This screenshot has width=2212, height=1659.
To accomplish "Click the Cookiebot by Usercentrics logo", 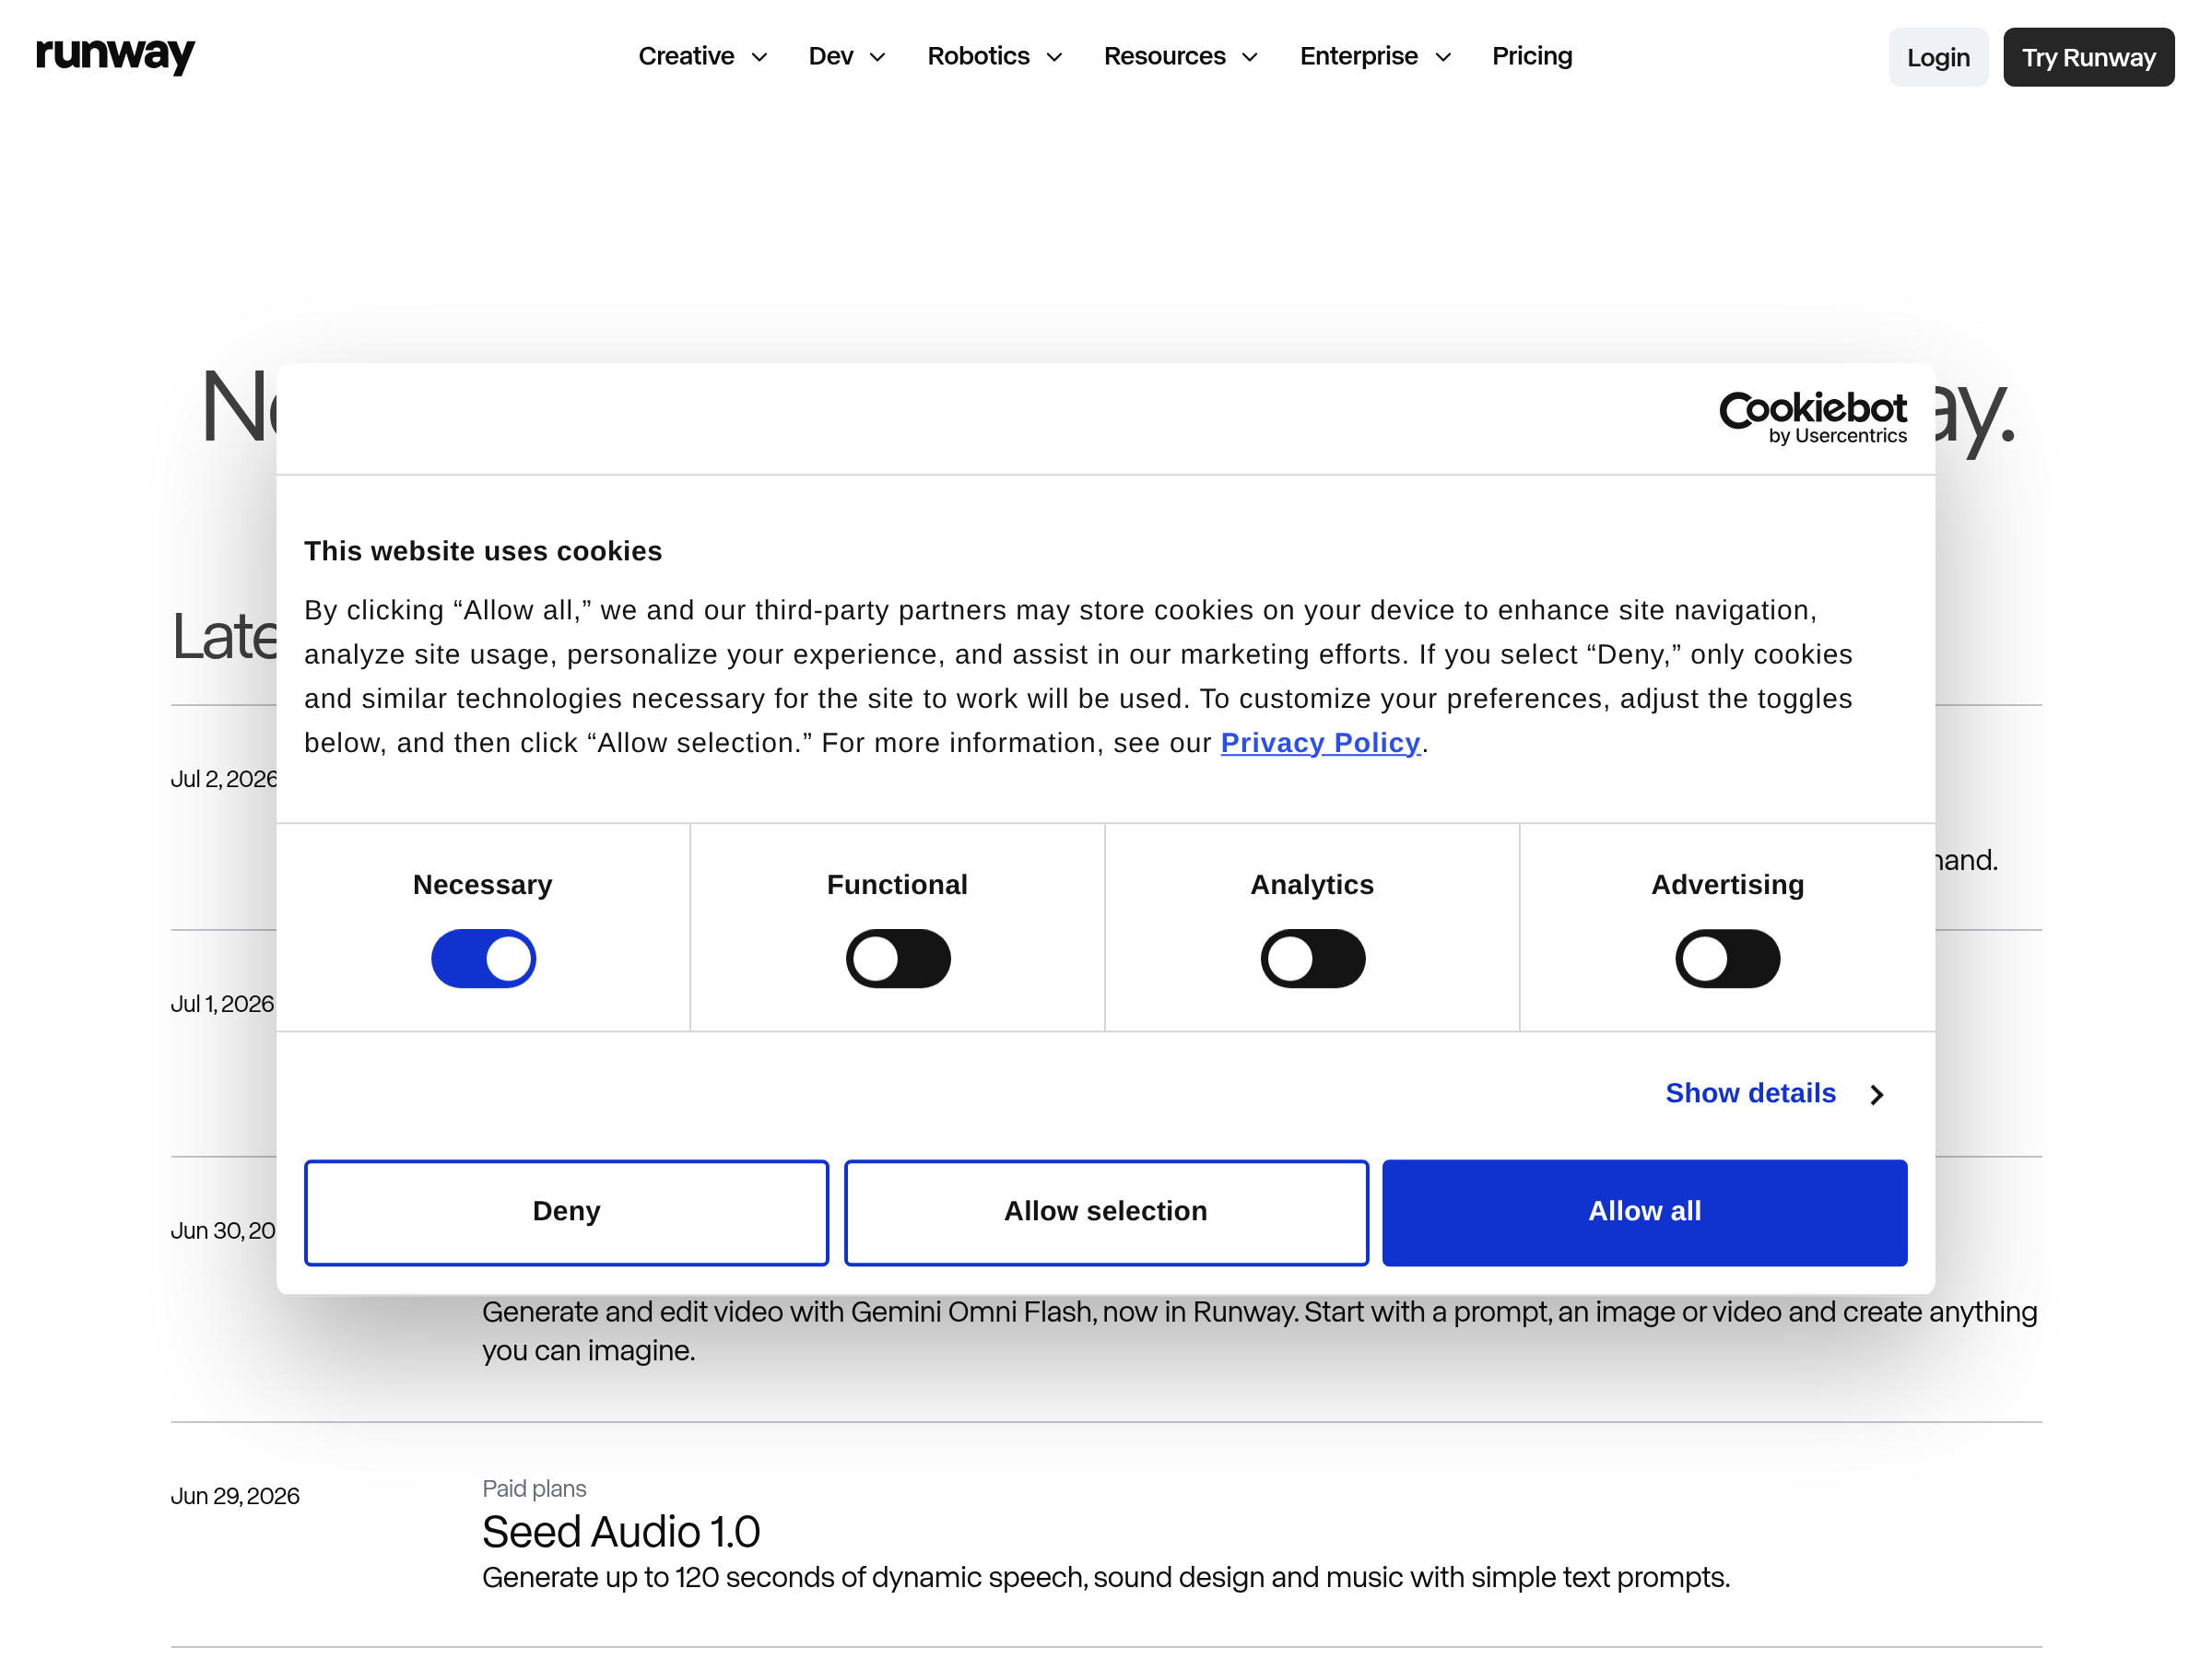I will coord(1812,417).
